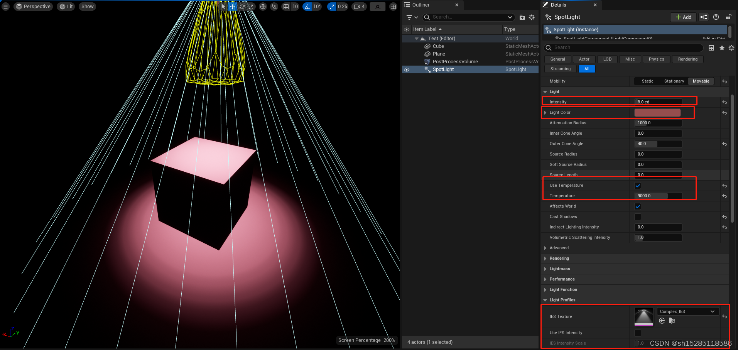738x350 pixels.
Task: Click the Add button in the Details panel
Action: tap(682, 17)
